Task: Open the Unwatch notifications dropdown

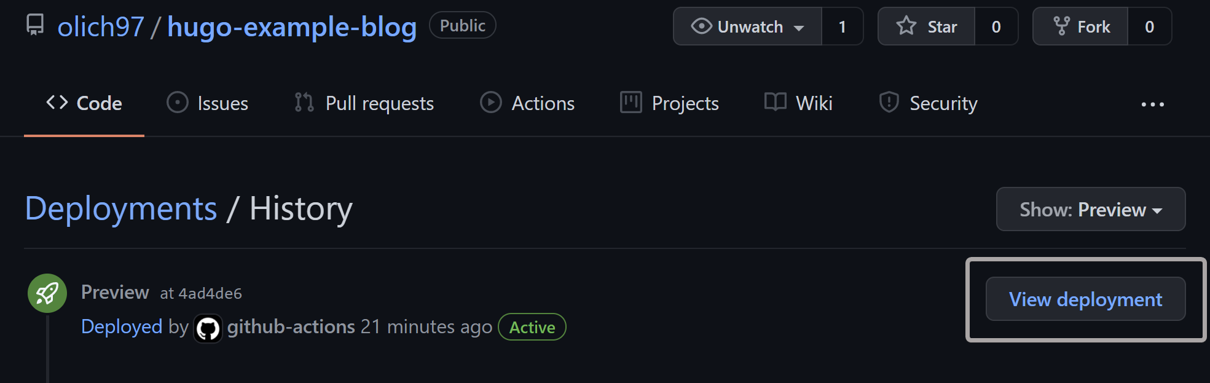Action: 747,26
